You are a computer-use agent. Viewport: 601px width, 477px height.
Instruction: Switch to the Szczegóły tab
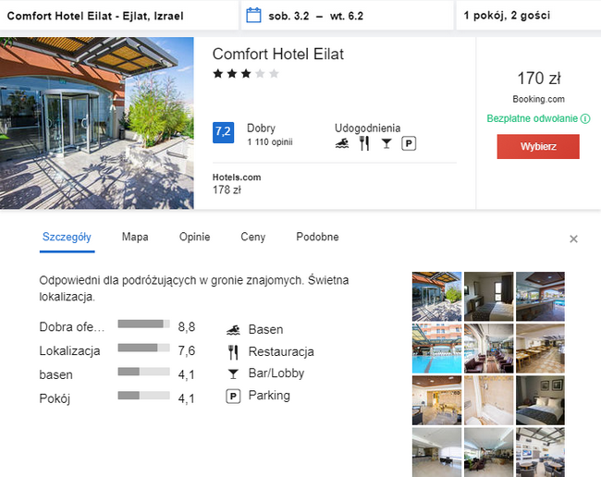67,238
